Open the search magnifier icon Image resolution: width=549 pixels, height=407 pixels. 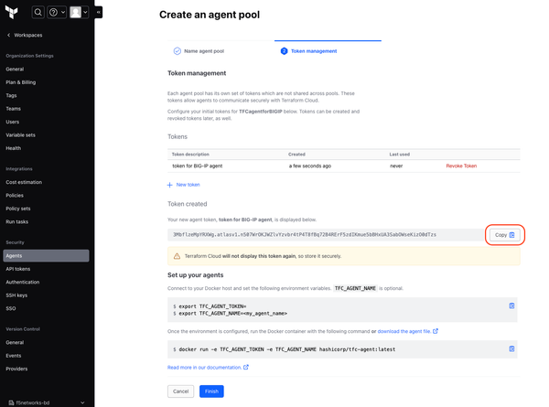[x=38, y=12]
